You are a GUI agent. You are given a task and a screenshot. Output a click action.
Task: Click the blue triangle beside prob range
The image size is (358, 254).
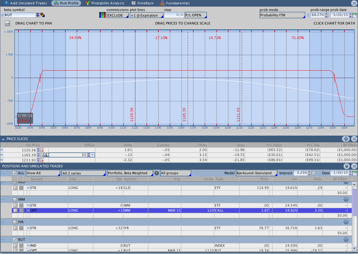click(308, 15)
